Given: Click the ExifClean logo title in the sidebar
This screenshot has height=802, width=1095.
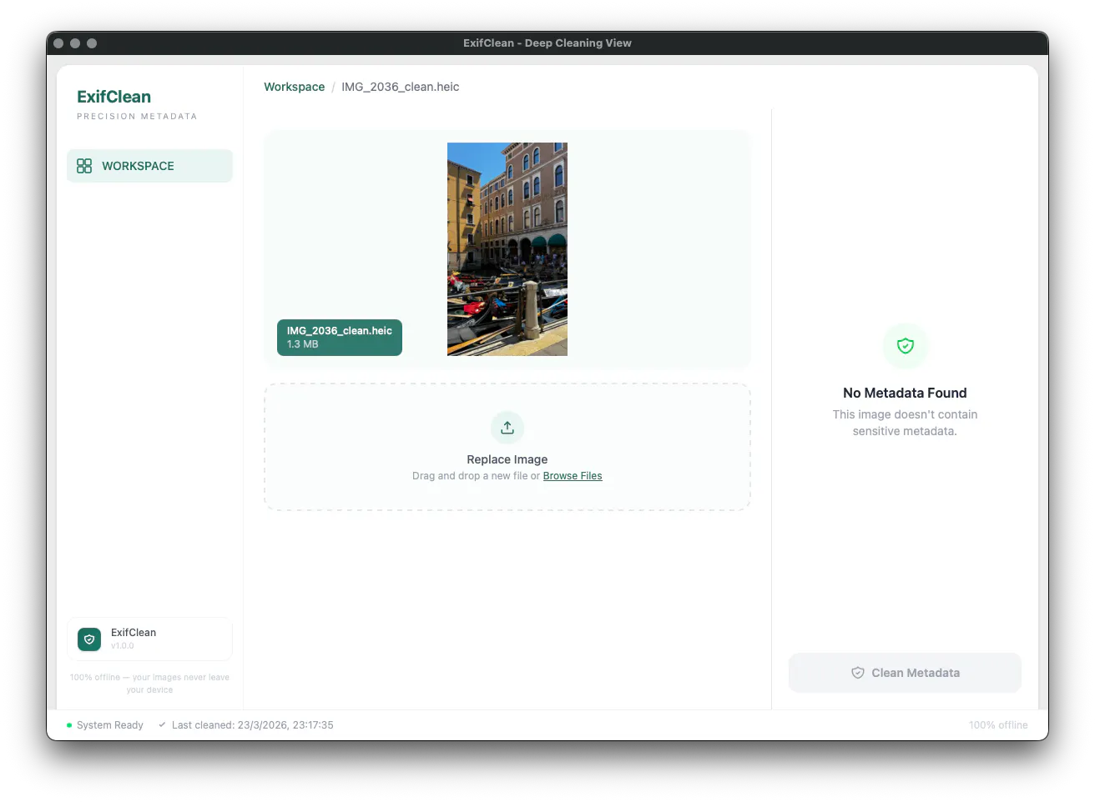Looking at the screenshot, I should click(114, 97).
